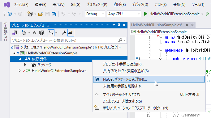Expand the HelloWorldCliExtensionSample.cs file node
This screenshot has width=211, height=118.
pyautogui.click(x=19, y=71)
